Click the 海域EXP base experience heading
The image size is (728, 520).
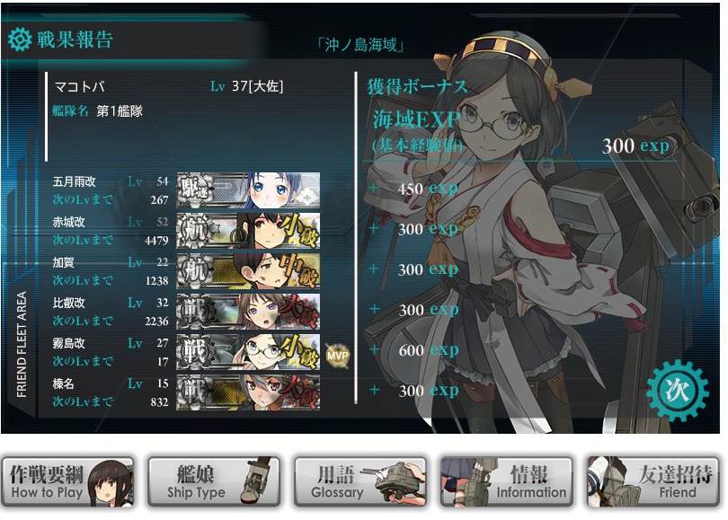pos(417,119)
